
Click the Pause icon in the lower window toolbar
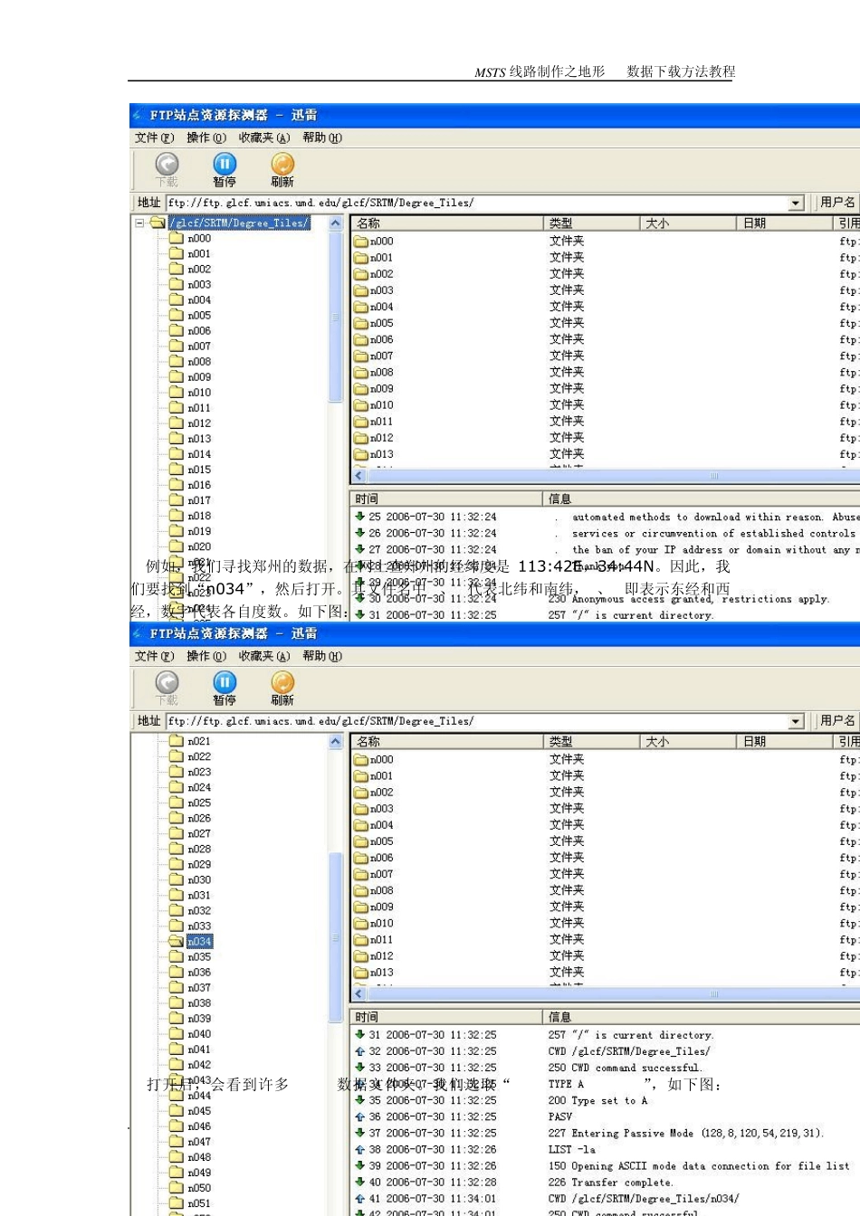coord(225,682)
